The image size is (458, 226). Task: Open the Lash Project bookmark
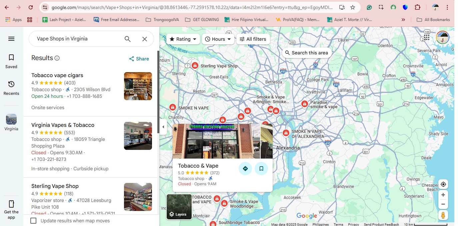tap(64, 20)
